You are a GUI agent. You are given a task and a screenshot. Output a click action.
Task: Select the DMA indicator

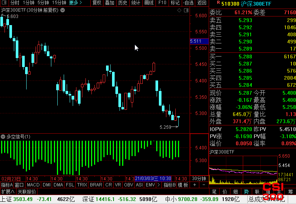(58, 185)
